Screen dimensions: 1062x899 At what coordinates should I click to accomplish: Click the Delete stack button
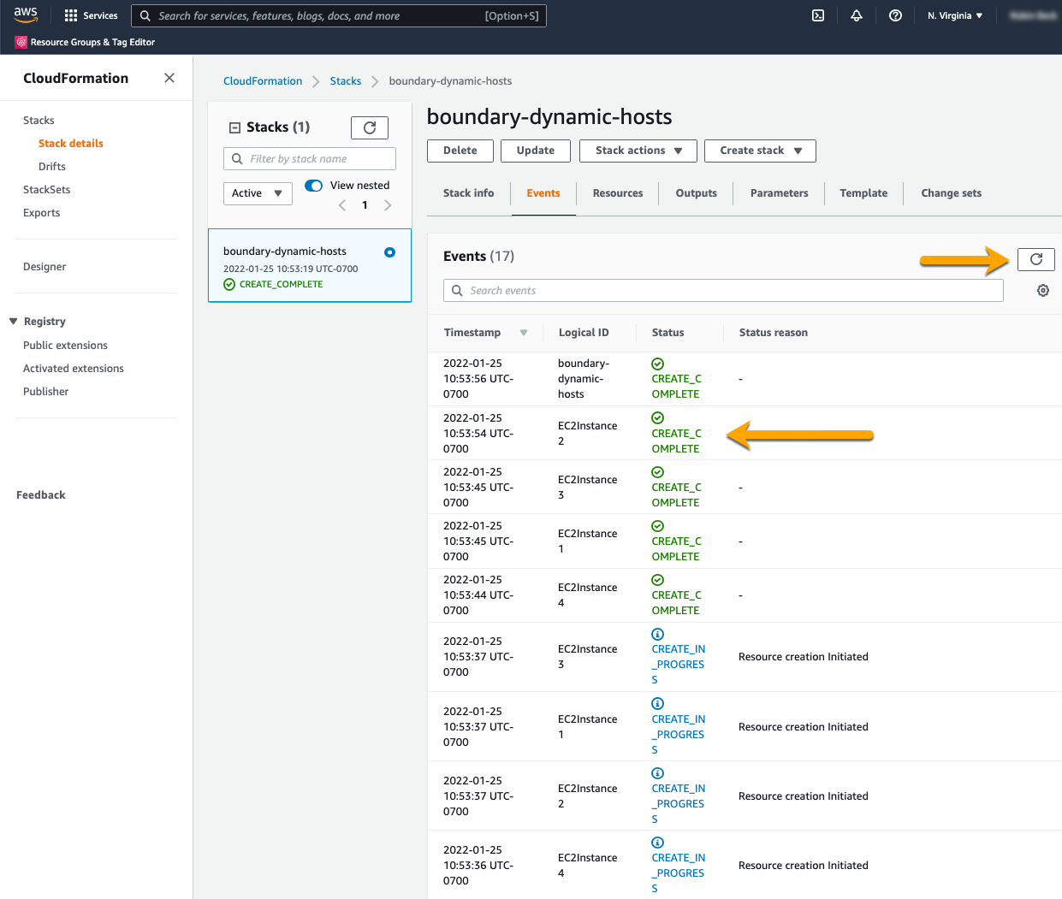coord(460,151)
